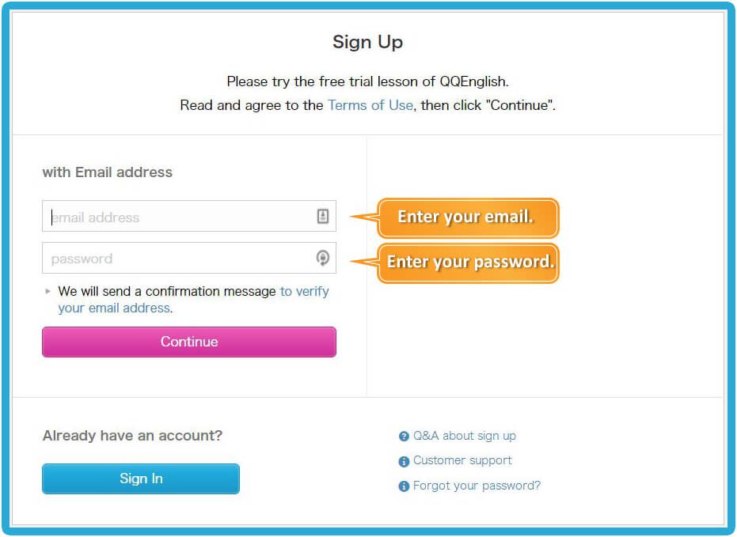Select the "Forgot your password?" link

[477, 486]
